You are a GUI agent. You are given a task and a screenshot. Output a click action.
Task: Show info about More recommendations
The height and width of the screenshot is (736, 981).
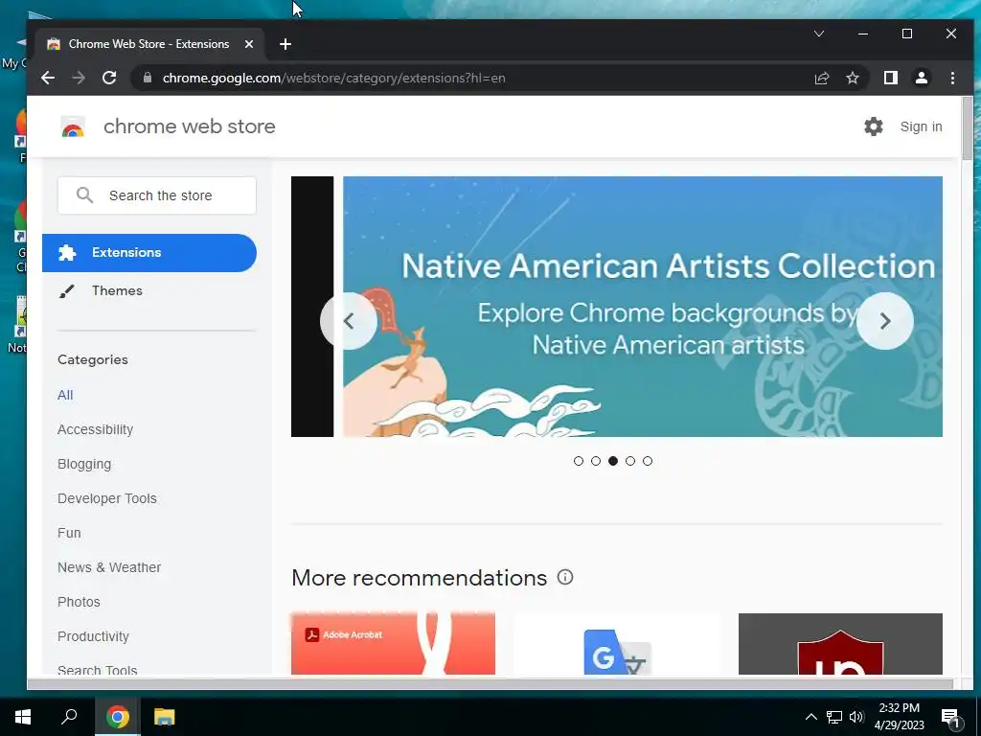coord(565,577)
